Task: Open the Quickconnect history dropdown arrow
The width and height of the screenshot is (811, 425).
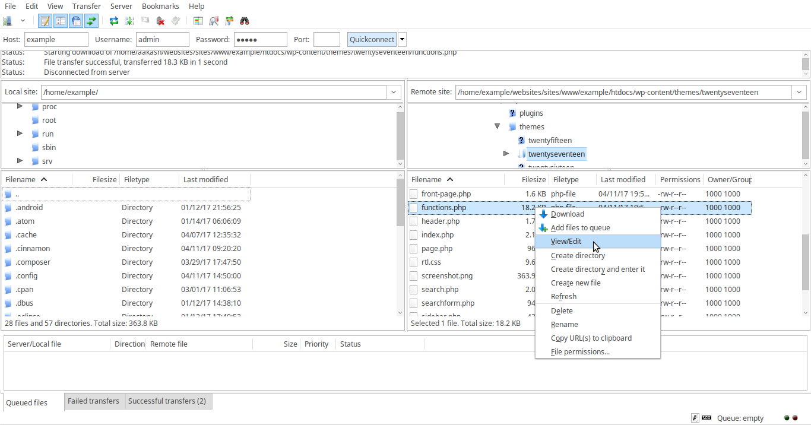Action: (x=403, y=40)
